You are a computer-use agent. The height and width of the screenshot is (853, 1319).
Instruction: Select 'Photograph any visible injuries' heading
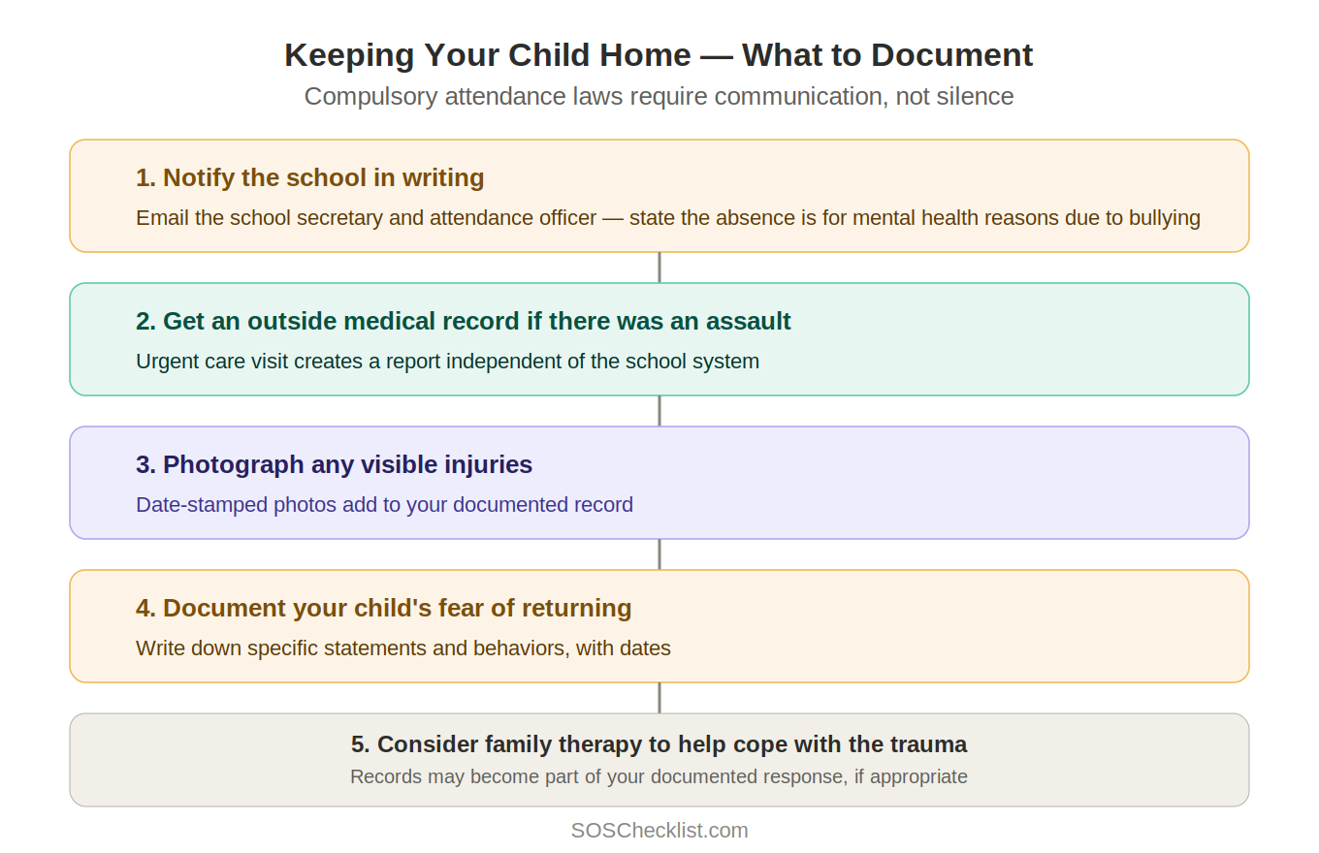pos(334,464)
